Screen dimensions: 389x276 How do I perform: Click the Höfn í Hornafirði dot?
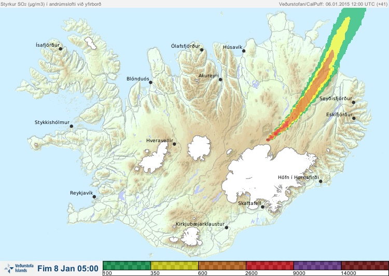pyautogui.click(x=321, y=181)
